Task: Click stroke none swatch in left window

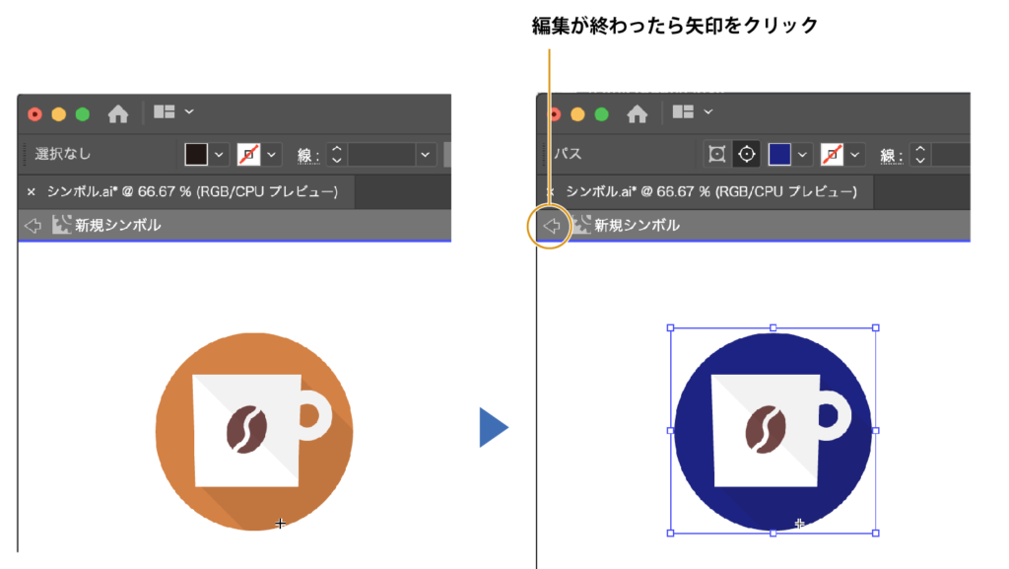Action: 248,155
